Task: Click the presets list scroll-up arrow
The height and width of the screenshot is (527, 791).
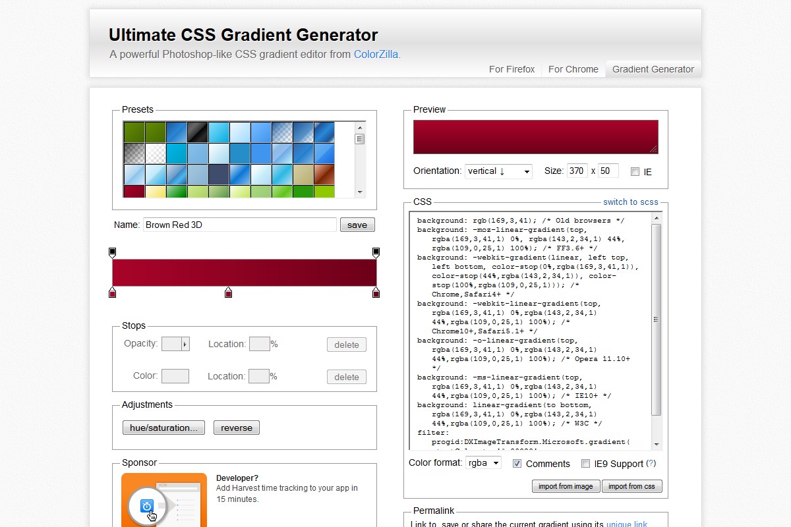Action: 360,128
